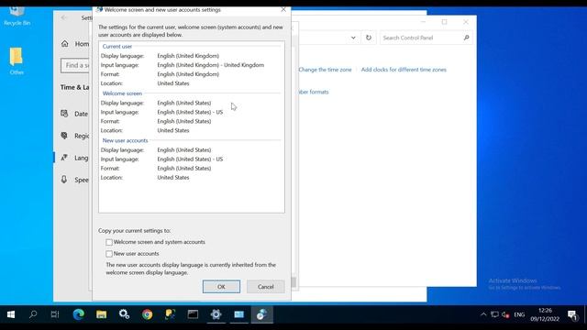Open Python icon on taskbar
This screenshot has height=330, width=587.
point(170,314)
